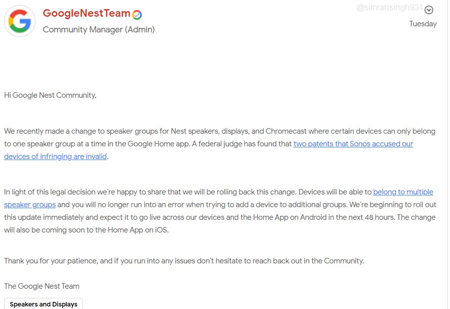Click the Community Manager (Admin) role label
450x309 pixels.
(x=99, y=29)
